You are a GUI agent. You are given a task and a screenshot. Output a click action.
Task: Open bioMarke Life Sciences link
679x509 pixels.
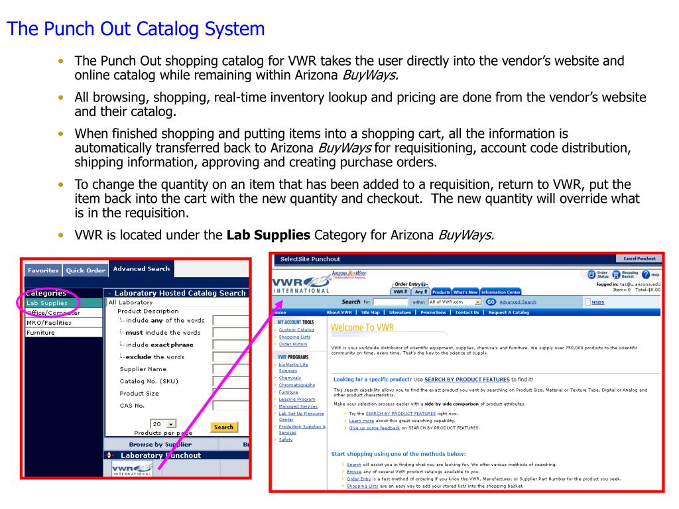pos(293,367)
